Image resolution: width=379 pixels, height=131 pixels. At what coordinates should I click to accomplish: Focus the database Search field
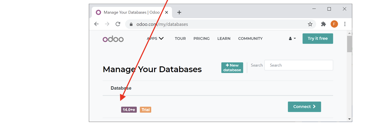coord(298,65)
